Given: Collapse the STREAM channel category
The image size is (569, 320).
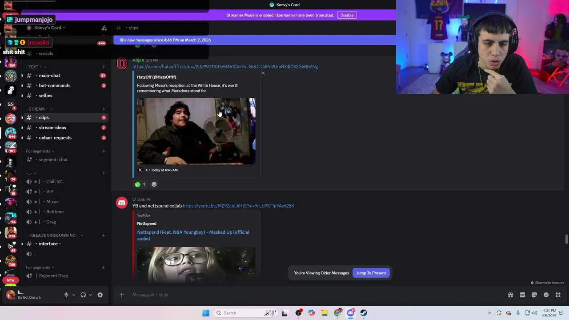Looking at the screenshot, I should pyautogui.click(x=39, y=109).
